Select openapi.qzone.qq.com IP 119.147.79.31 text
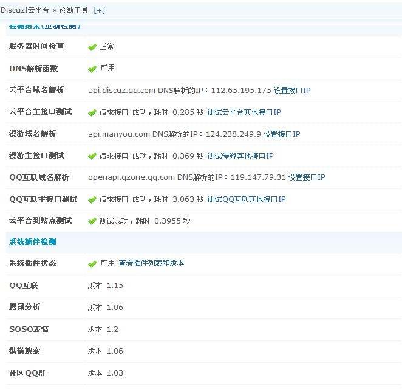402x389 pixels. point(187,177)
